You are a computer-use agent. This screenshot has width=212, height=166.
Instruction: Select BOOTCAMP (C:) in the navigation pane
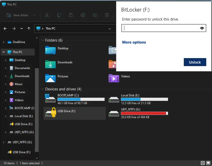tap(25, 108)
